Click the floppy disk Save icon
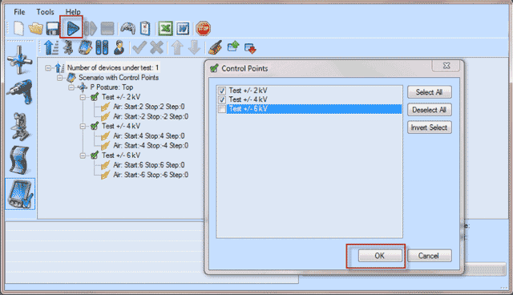This screenshot has width=513, height=295. (x=52, y=29)
